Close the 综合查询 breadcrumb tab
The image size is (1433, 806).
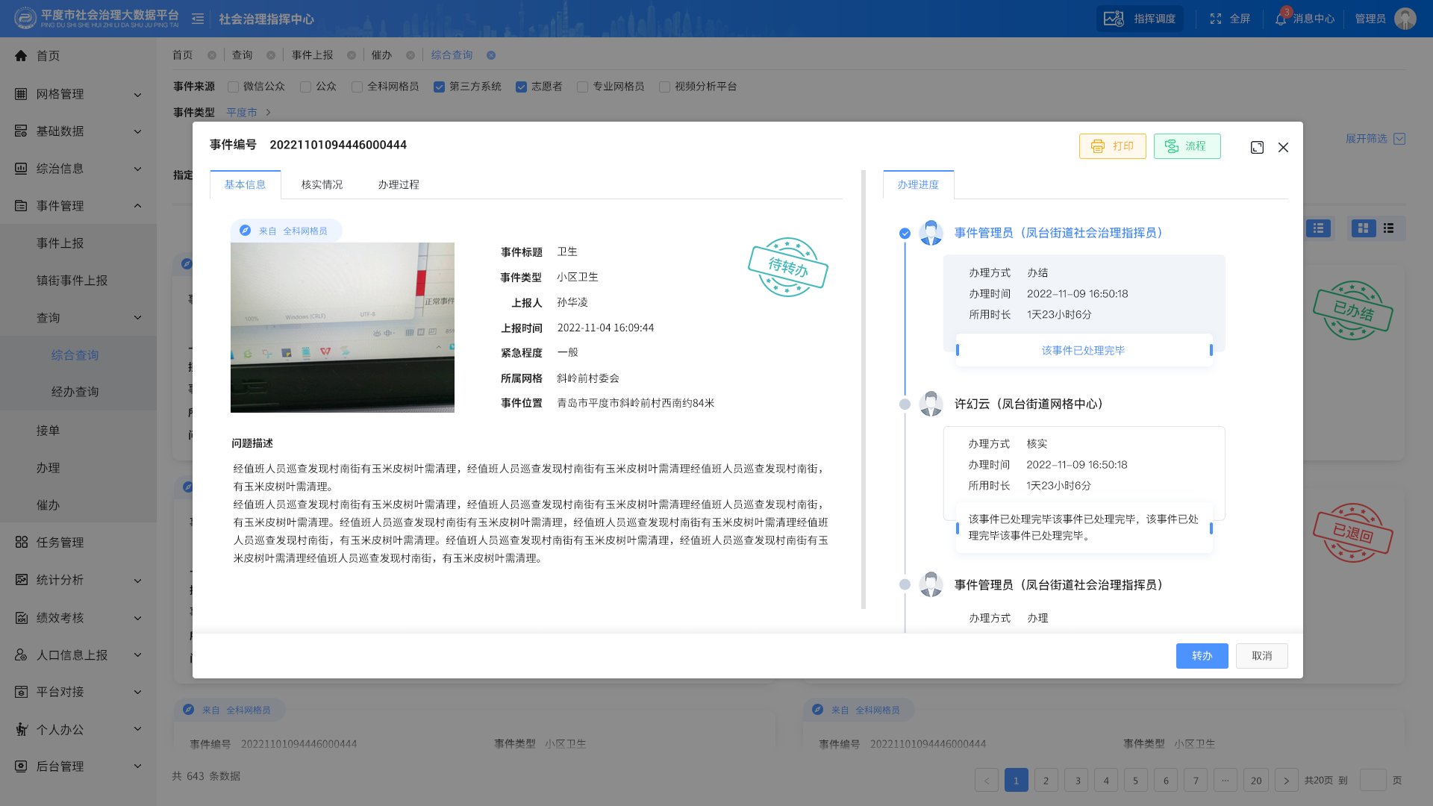(x=491, y=55)
